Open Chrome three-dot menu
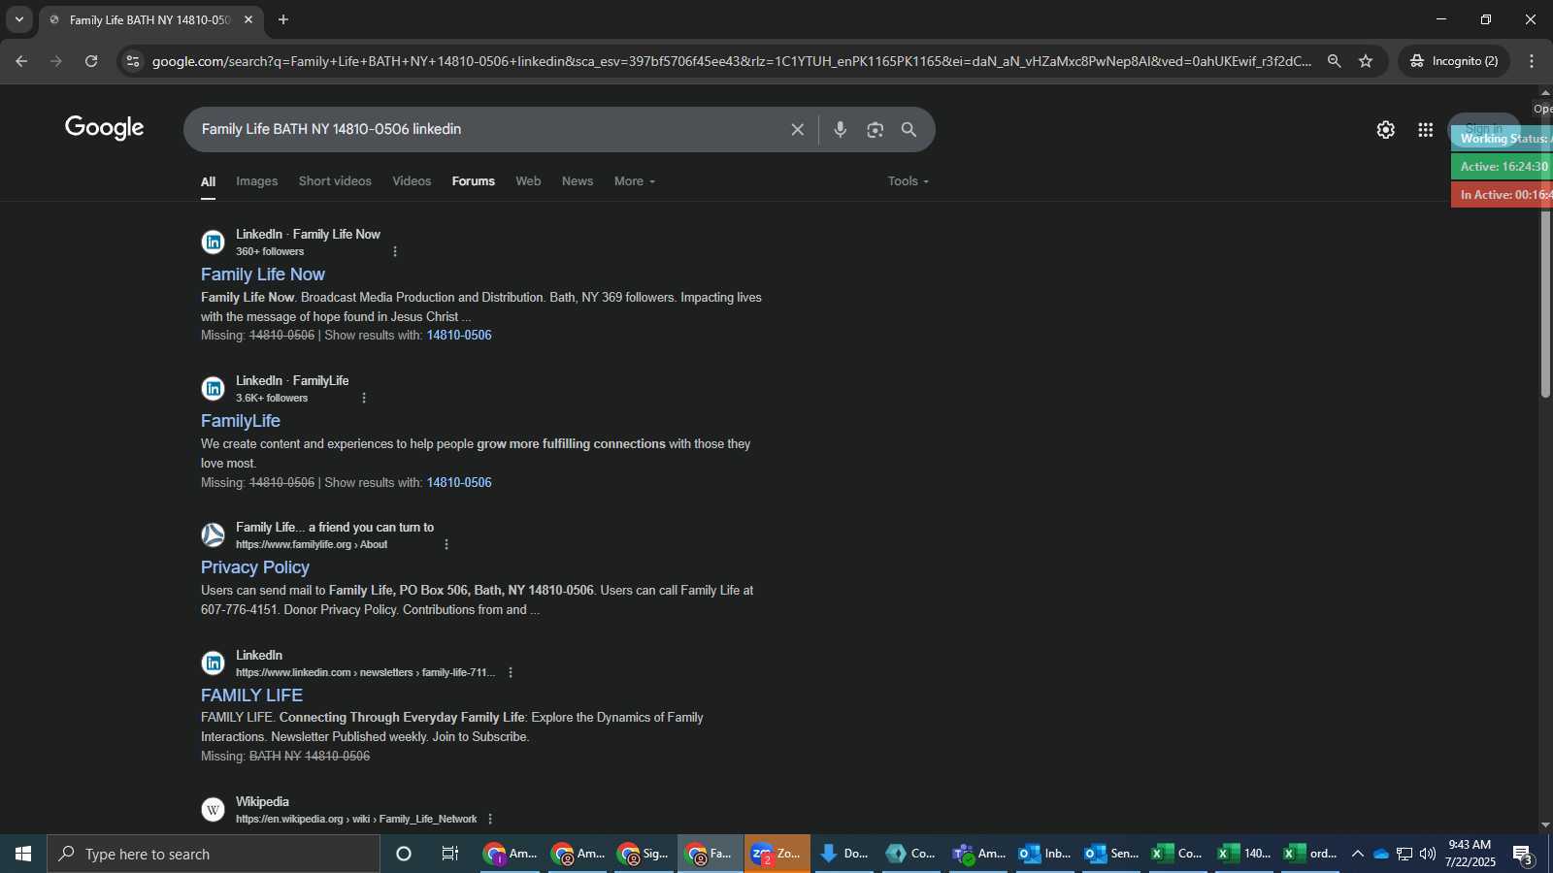Screen dimensions: 1553x873 pos(1532,61)
